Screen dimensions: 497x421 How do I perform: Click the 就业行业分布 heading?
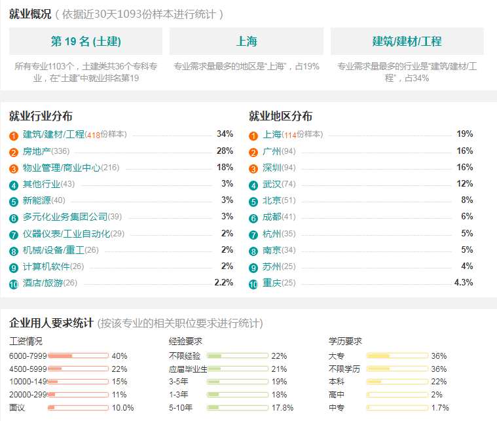(41, 116)
